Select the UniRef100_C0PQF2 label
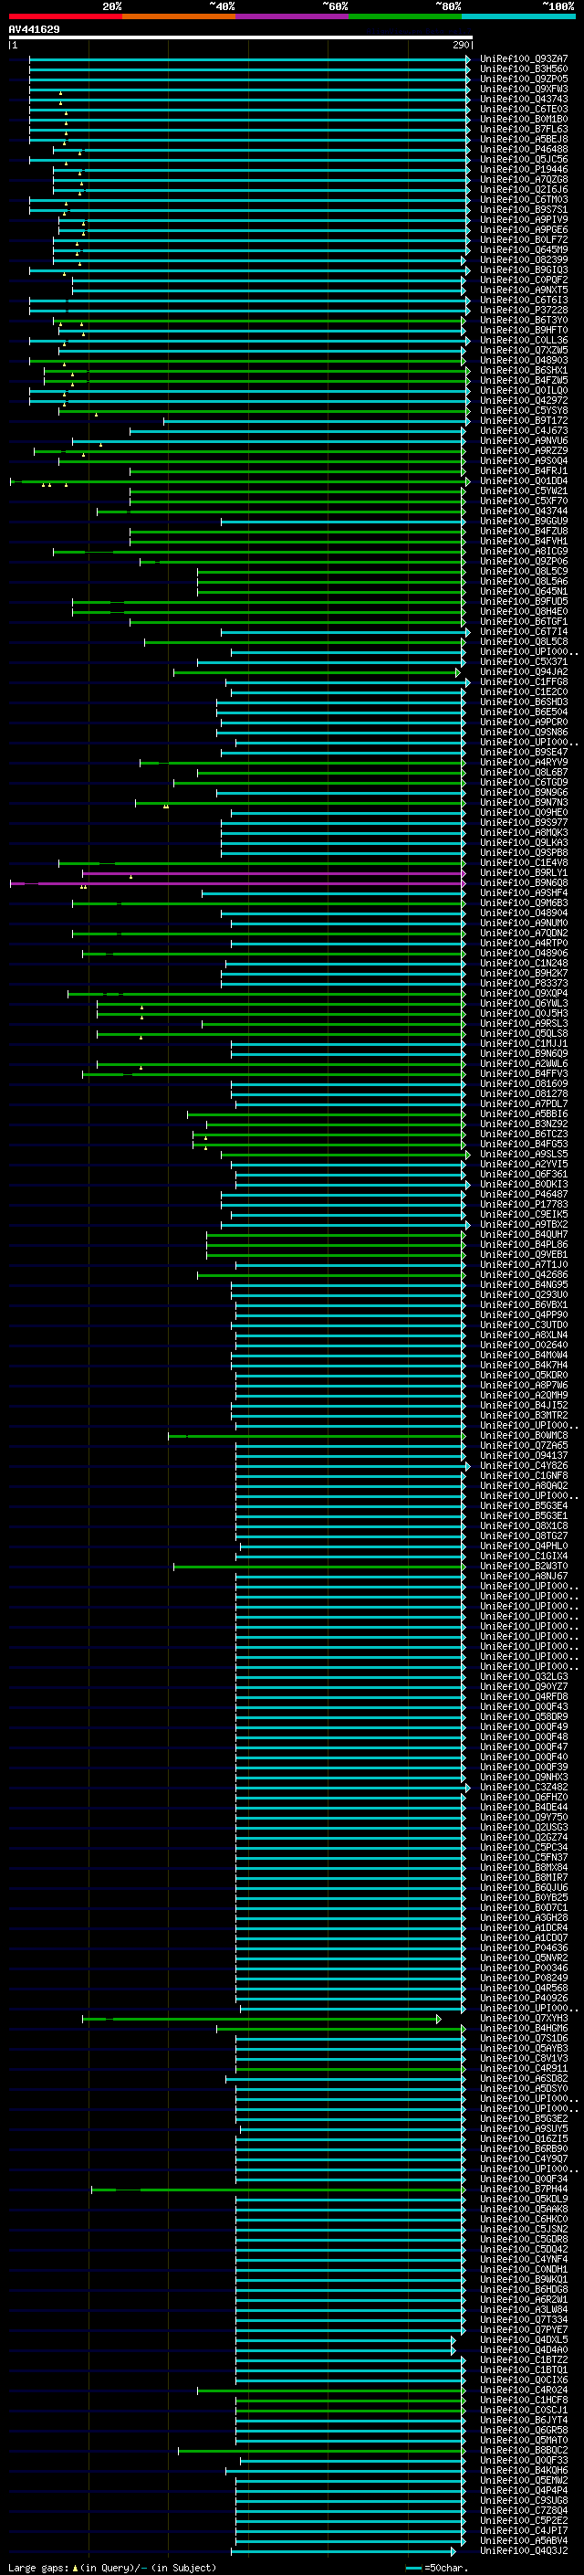The image size is (584, 2575). 524,280
